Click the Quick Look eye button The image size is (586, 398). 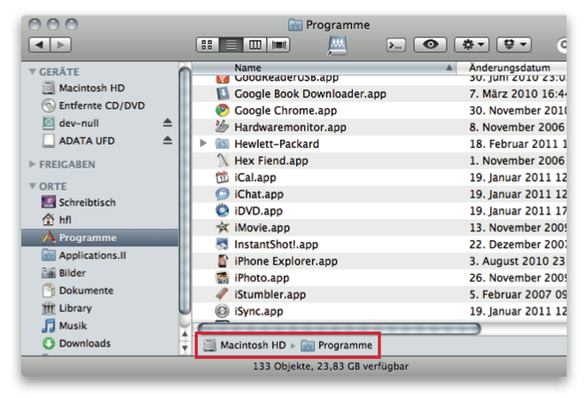430,45
